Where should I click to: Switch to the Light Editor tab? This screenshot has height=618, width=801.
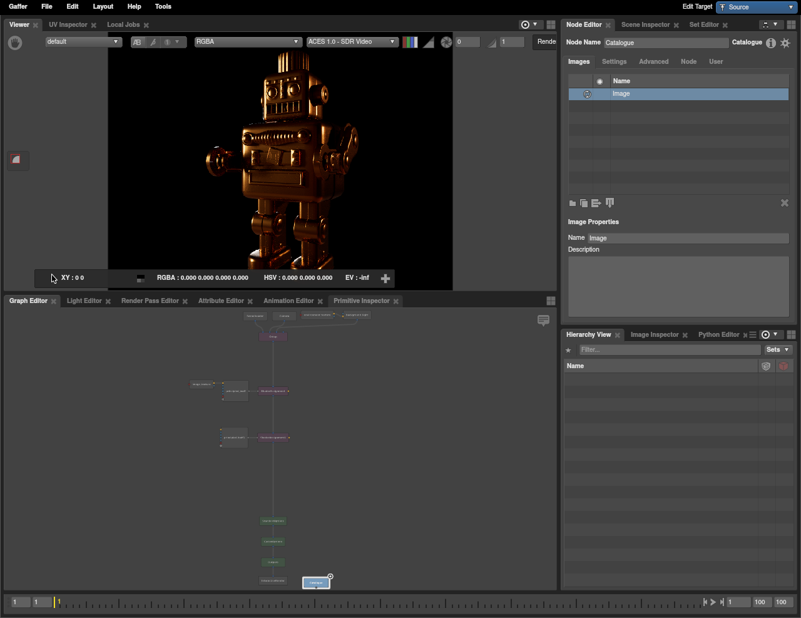[84, 301]
